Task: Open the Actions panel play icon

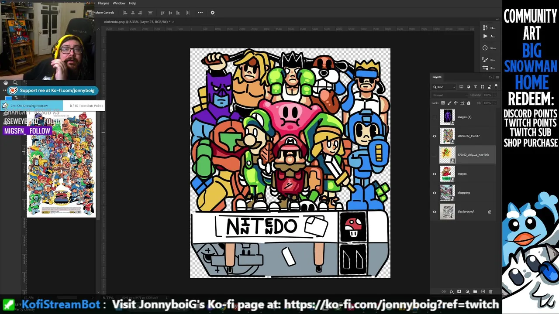Action: coord(485,36)
